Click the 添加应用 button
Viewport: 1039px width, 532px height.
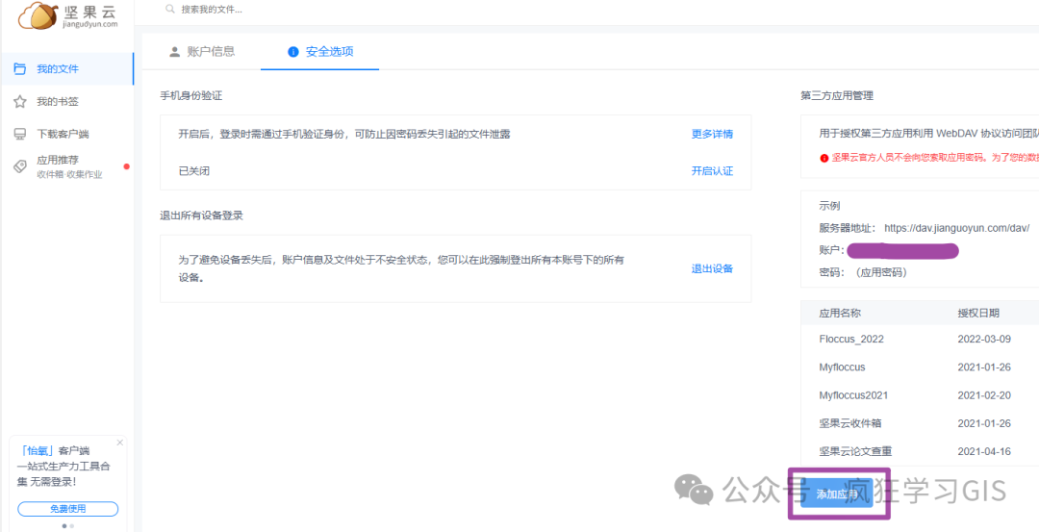[x=837, y=494]
